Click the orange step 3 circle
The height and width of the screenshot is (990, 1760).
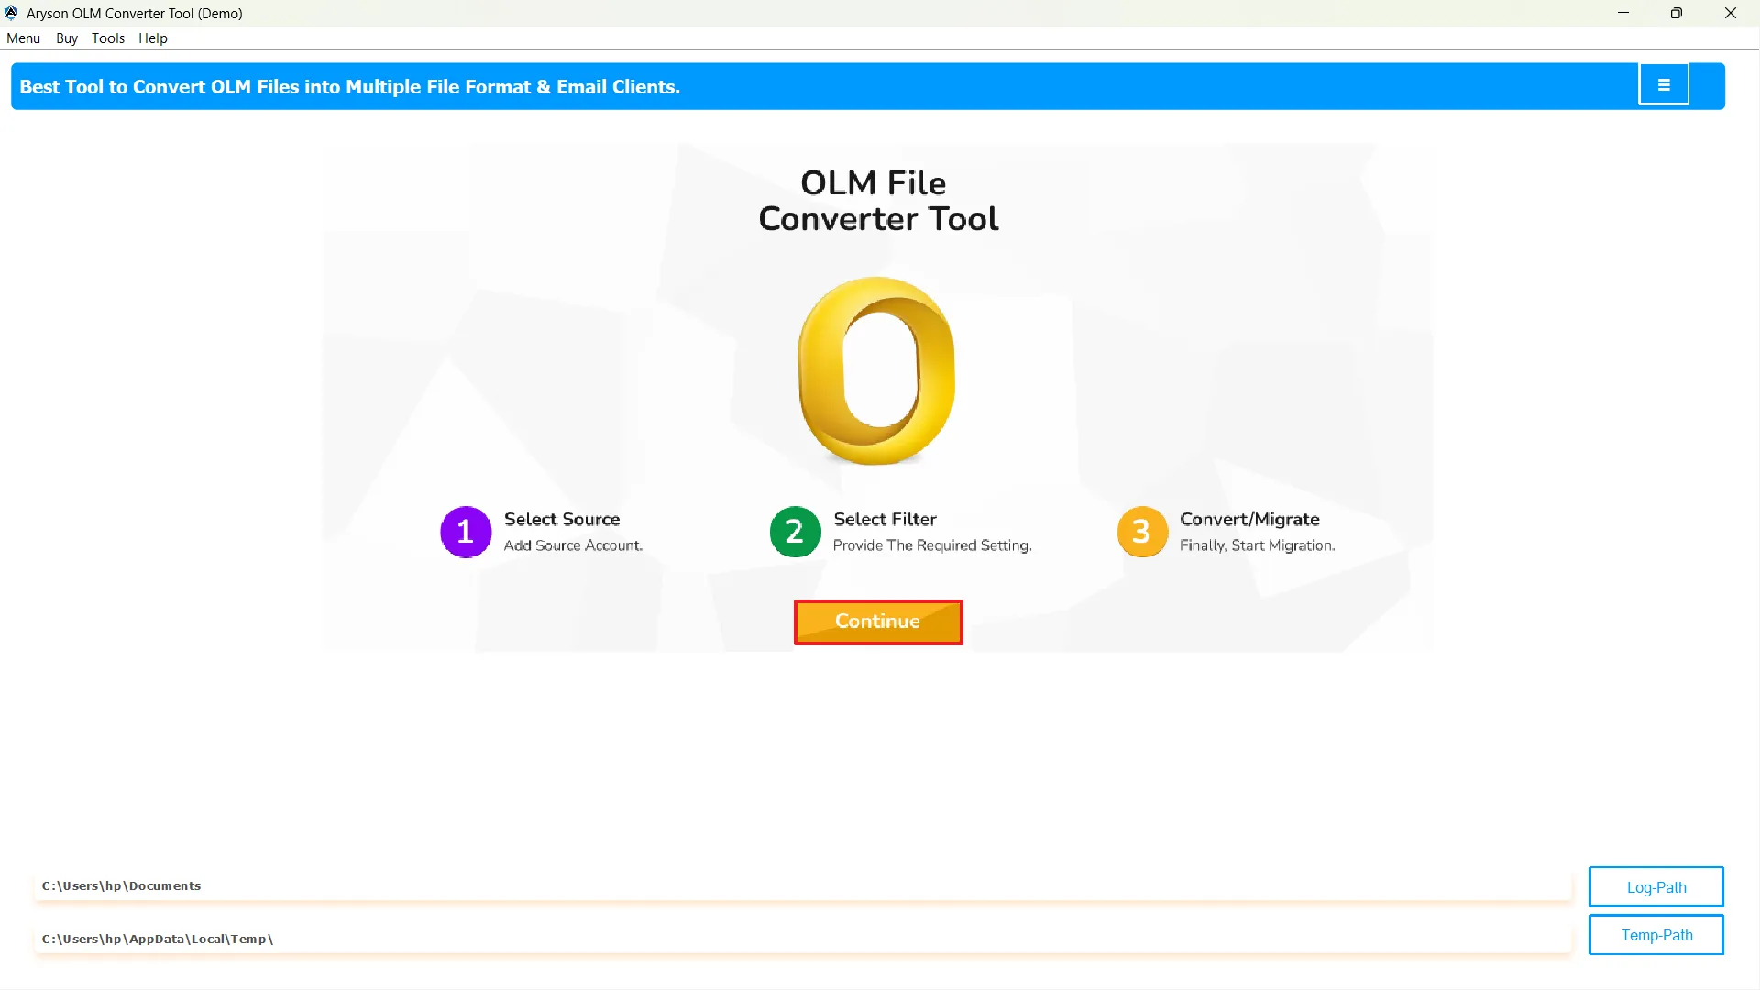[x=1141, y=532]
